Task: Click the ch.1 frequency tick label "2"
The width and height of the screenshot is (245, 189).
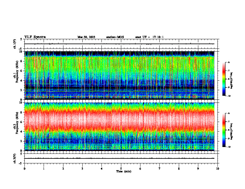Action: pyautogui.click(x=22, y=90)
